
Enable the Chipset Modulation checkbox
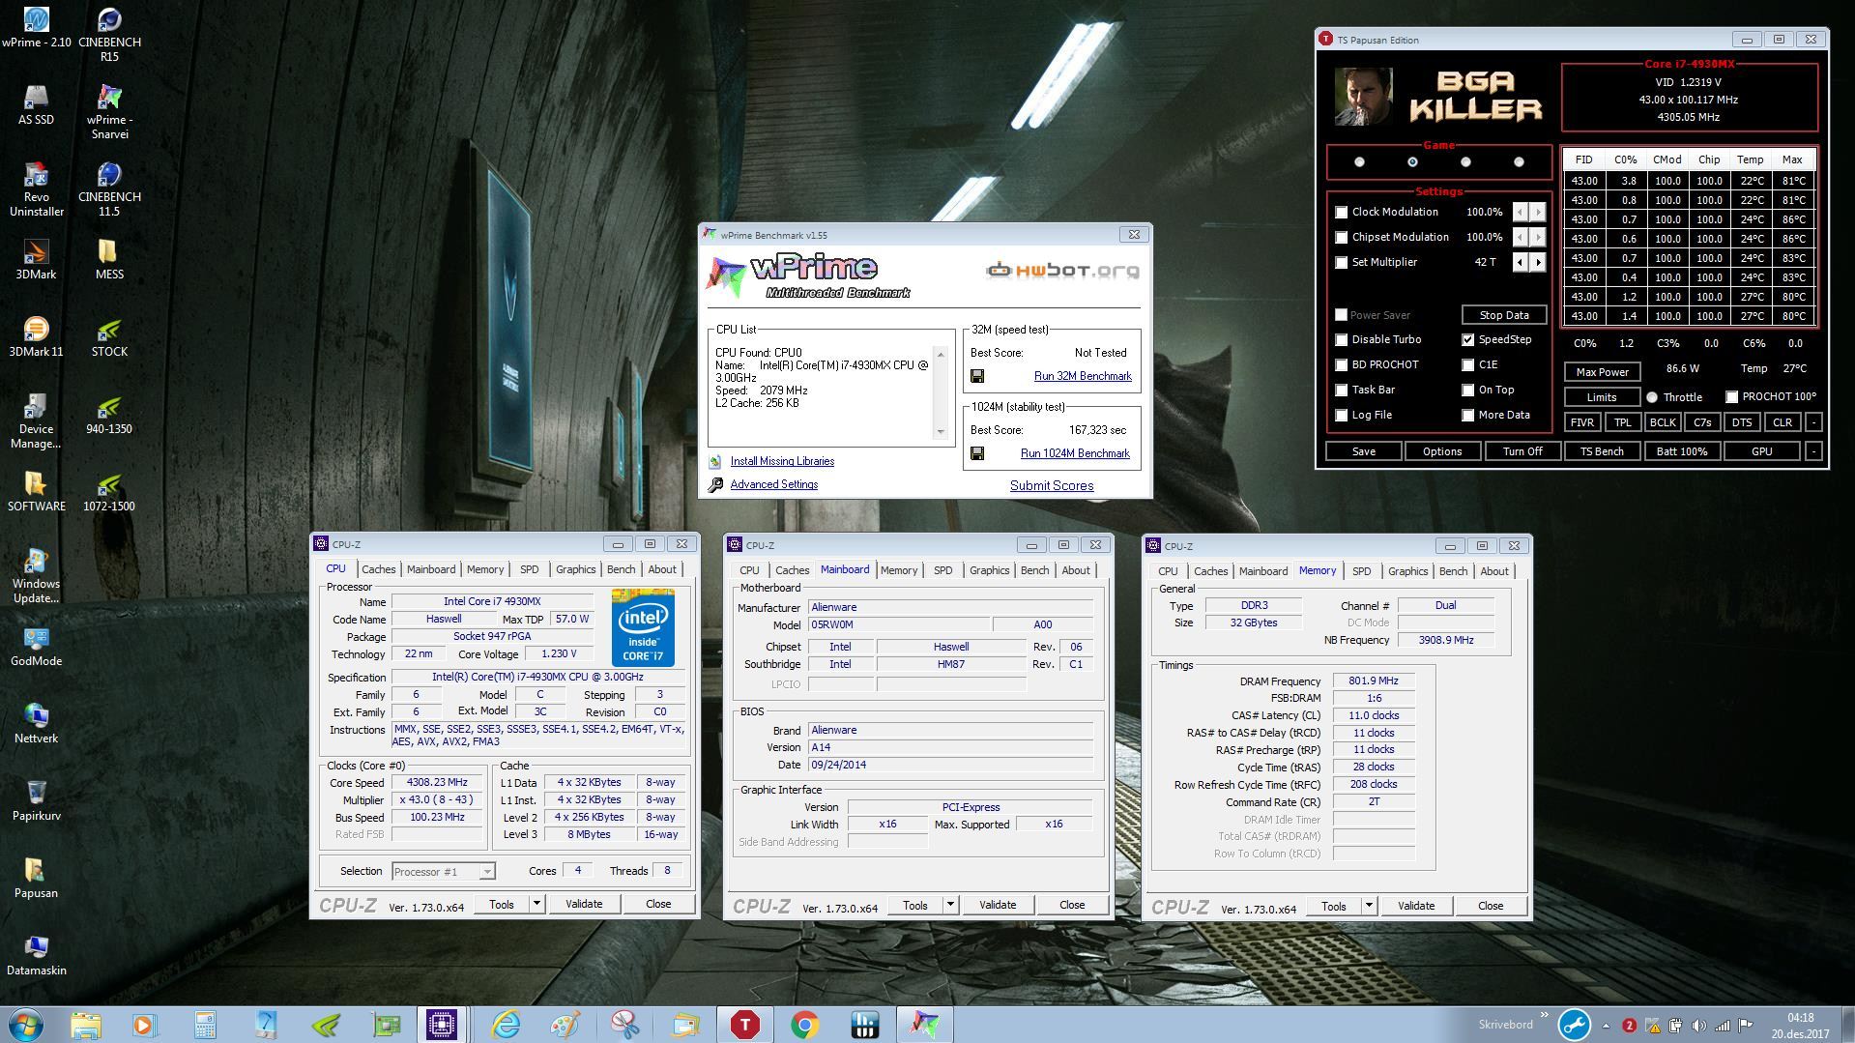click(1341, 237)
